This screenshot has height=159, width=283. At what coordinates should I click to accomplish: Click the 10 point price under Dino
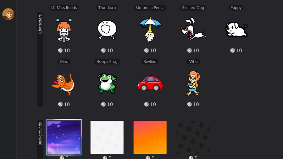[64, 104]
